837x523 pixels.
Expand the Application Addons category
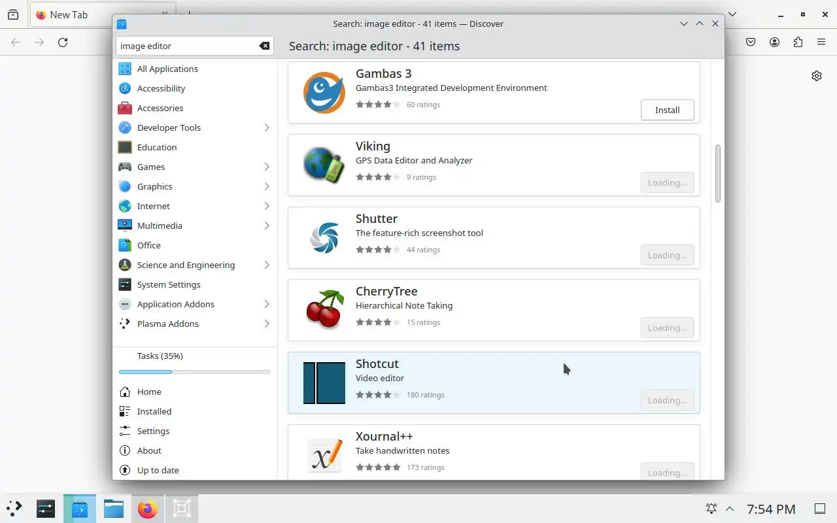tap(267, 304)
